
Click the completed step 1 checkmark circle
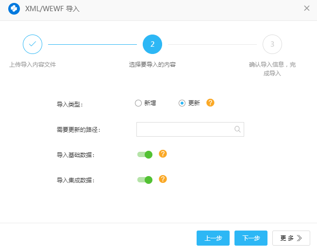point(33,44)
